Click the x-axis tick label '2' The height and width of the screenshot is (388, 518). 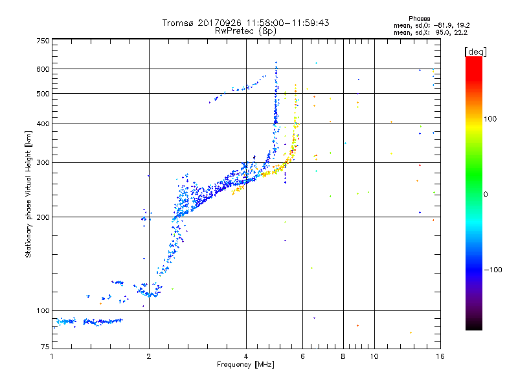(149, 356)
